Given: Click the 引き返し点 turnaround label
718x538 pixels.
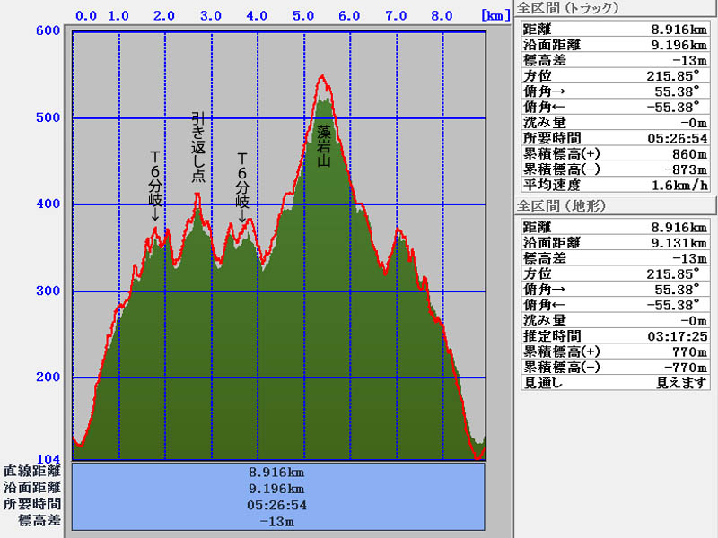Looking at the screenshot, I should click(198, 147).
